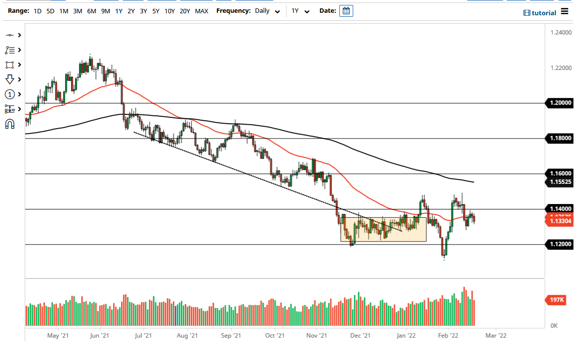Select the measurement drawing tool
This screenshot has width=577, height=344.
point(10,109)
